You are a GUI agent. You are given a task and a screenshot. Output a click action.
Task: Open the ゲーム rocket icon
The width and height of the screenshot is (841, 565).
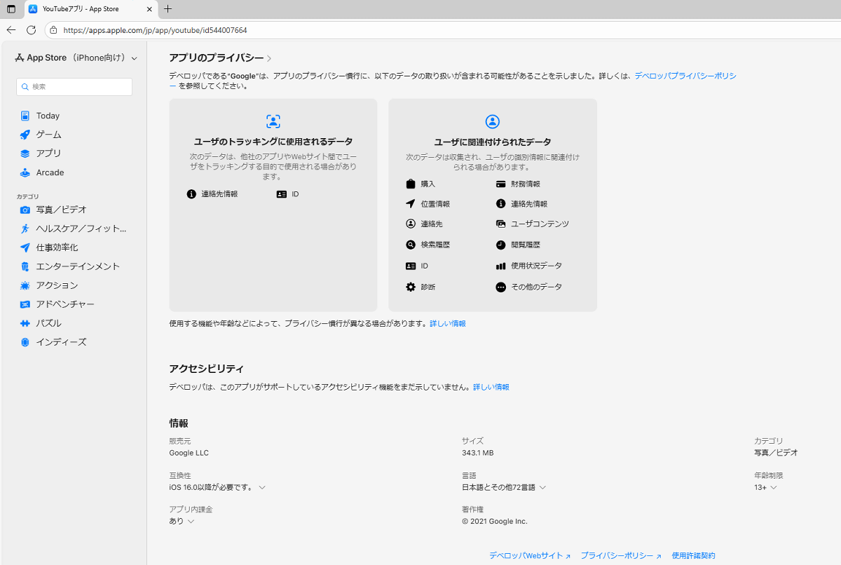(x=25, y=135)
